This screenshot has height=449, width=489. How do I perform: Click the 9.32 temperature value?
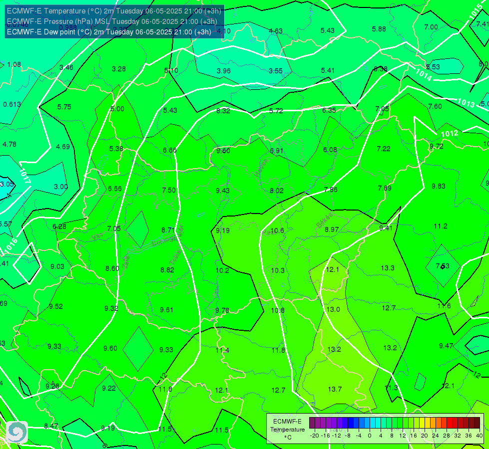click(x=111, y=308)
